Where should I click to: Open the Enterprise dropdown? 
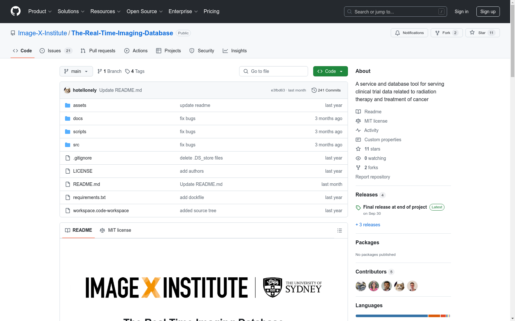pyautogui.click(x=183, y=12)
